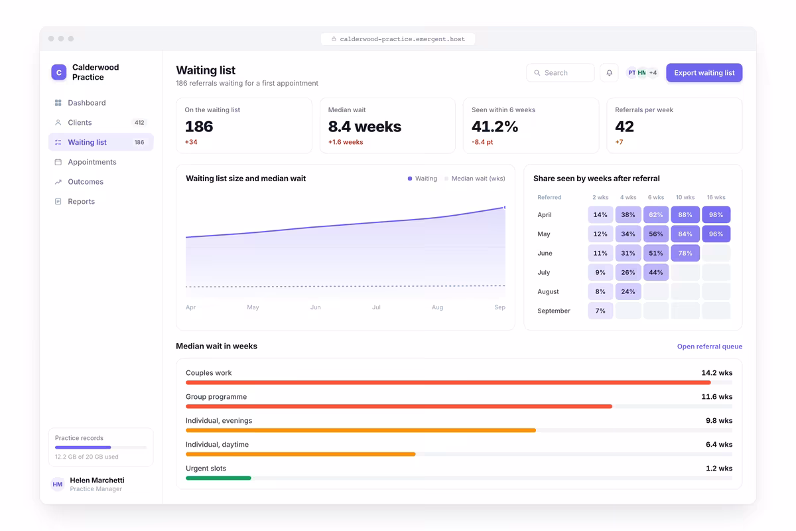Navigate to Outcomes
The image size is (796, 531).
click(x=101, y=182)
